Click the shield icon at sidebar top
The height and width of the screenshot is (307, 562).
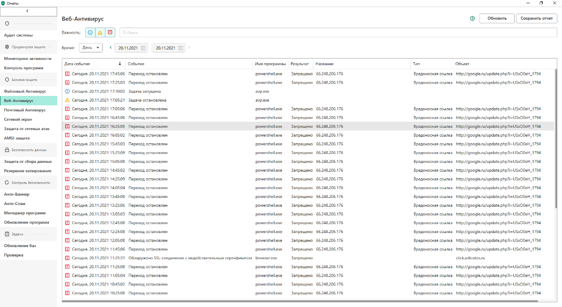[x=7, y=23]
